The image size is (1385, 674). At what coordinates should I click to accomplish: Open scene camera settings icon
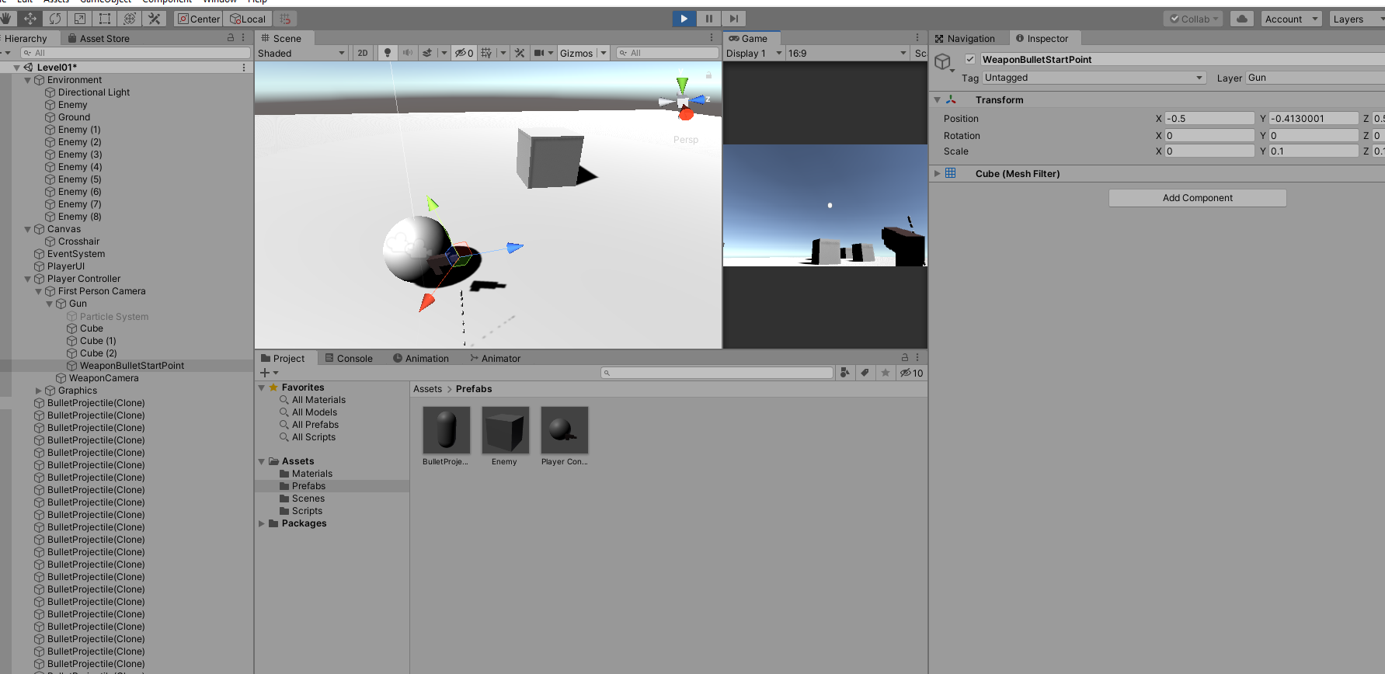539,53
